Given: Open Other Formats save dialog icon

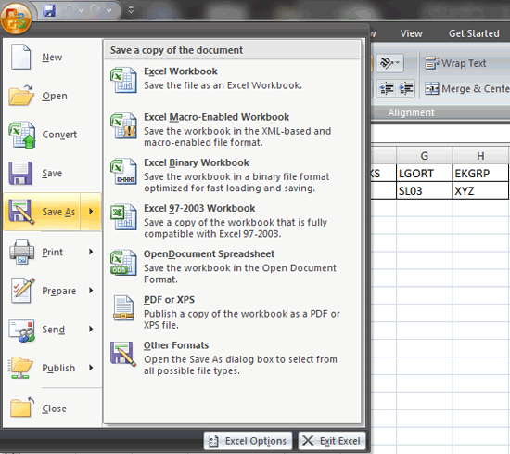Looking at the screenshot, I should coord(123,354).
